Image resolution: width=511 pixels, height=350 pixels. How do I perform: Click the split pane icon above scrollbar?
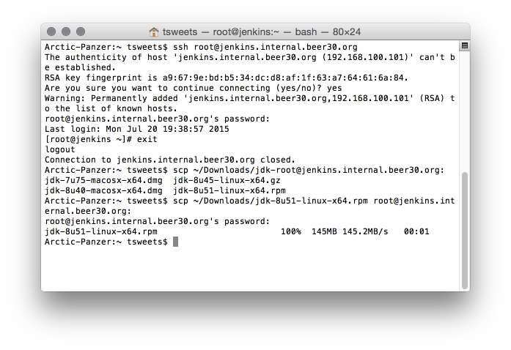[464, 45]
